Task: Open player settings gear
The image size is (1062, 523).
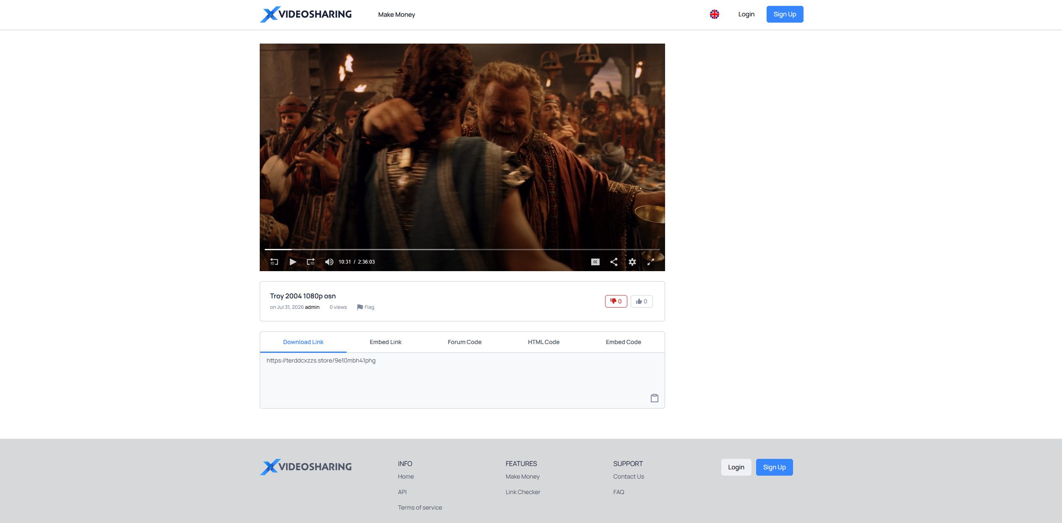Action: coord(632,262)
